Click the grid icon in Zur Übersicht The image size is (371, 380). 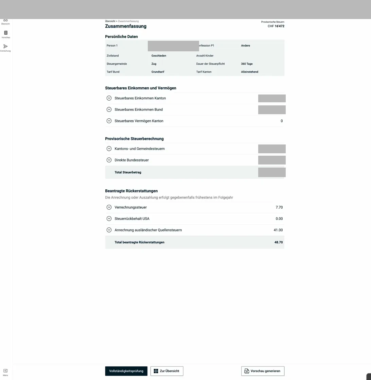[x=156, y=371]
